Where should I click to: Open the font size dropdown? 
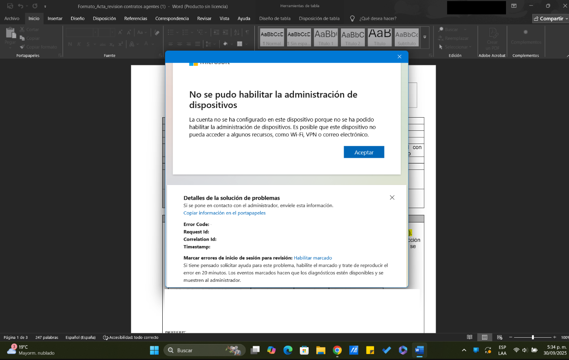tap(113, 32)
